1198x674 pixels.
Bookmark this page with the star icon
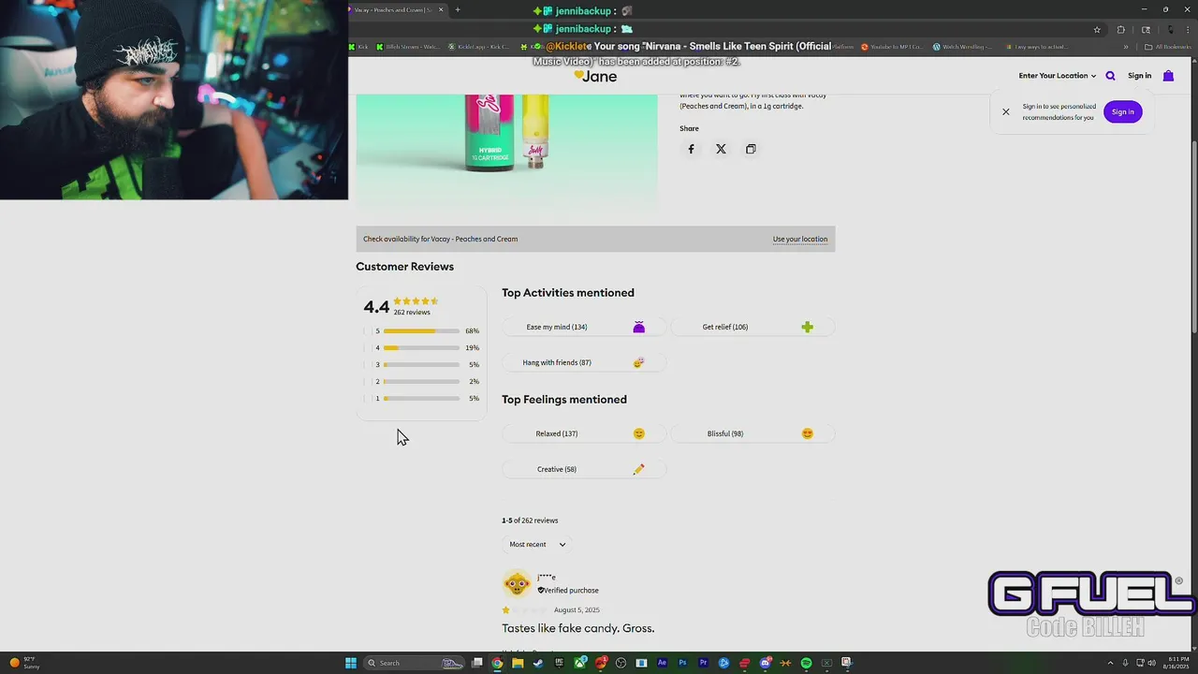pyautogui.click(x=1097, y=29)
